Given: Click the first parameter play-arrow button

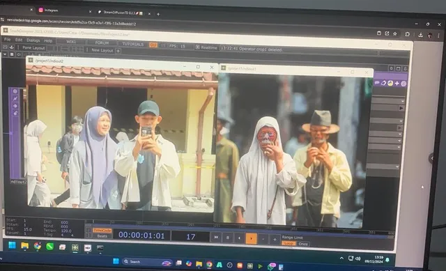Looking at the screenshot, I should [401, 108].
